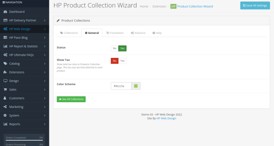Screen dimensions: 274x146
Task: Click the Extensions puzzle icon
Action: tap(5, 72)
